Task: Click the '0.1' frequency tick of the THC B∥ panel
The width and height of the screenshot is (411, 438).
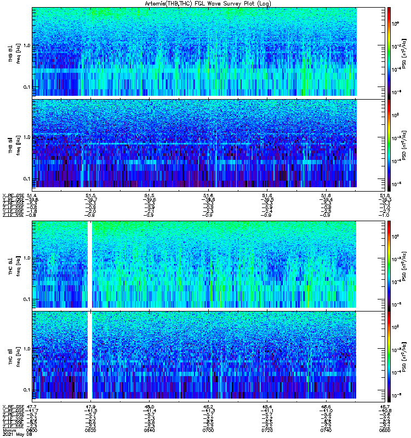Action: (27, 390)
